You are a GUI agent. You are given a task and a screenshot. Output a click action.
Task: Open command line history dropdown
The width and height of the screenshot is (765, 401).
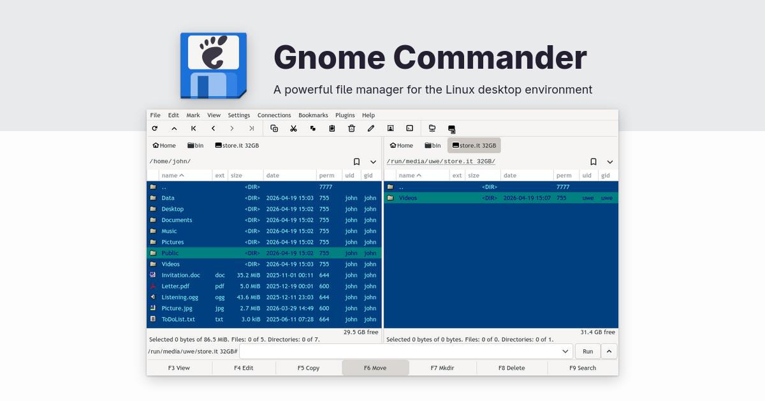click(565, 351)
